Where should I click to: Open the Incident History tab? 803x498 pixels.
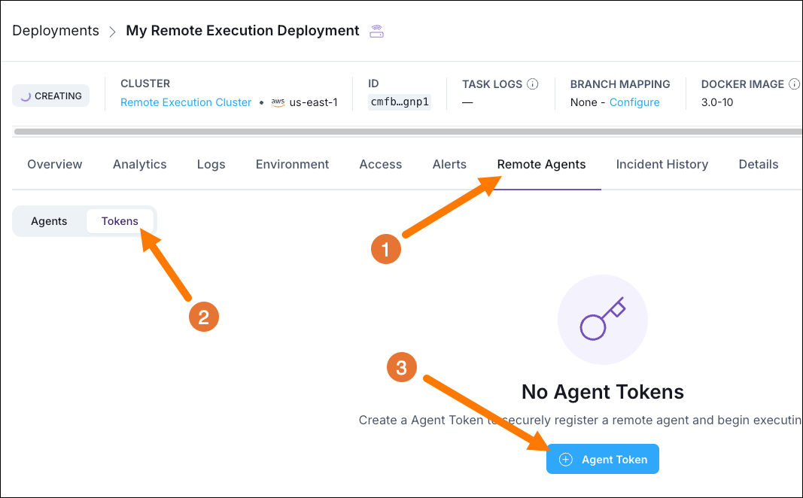tap(662, 164)
